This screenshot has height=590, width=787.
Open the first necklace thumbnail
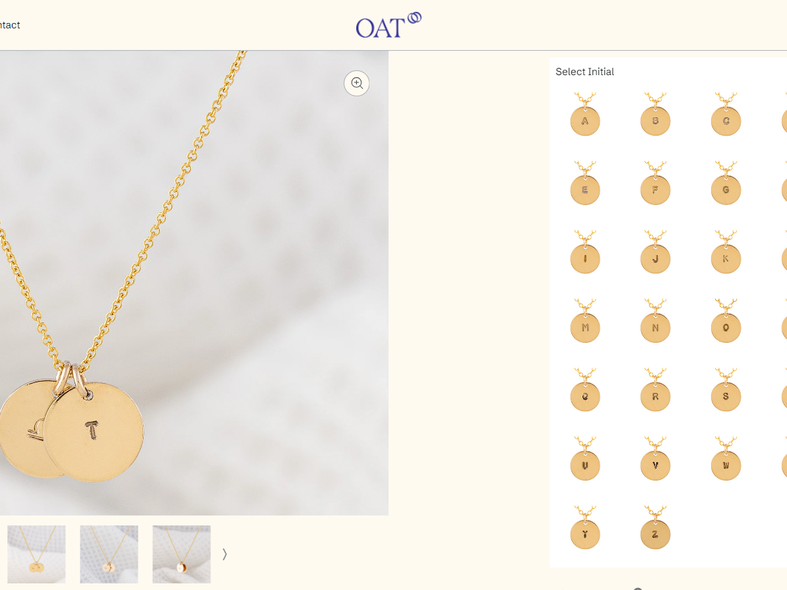36,554
